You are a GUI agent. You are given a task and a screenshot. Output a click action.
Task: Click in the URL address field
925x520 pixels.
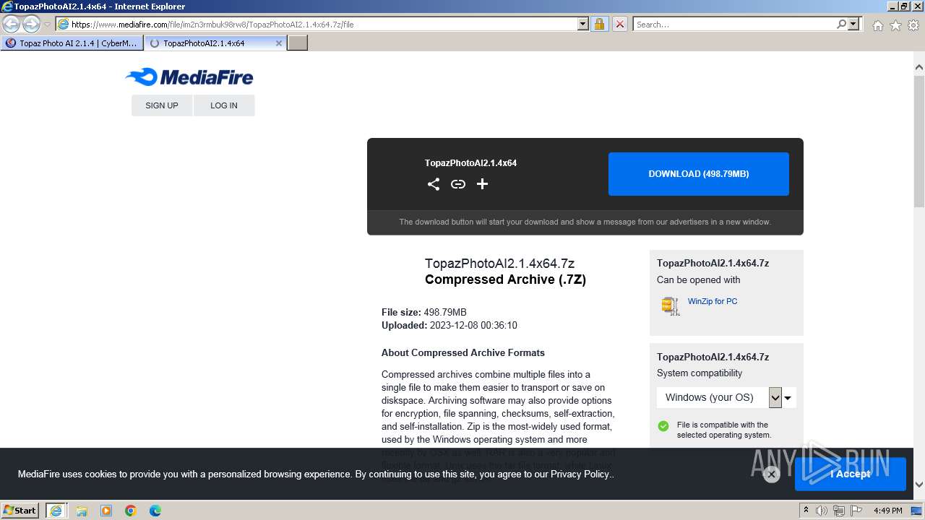323,24
